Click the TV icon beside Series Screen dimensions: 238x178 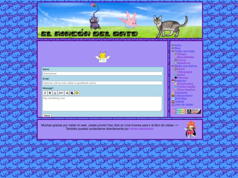pos(175,75)
